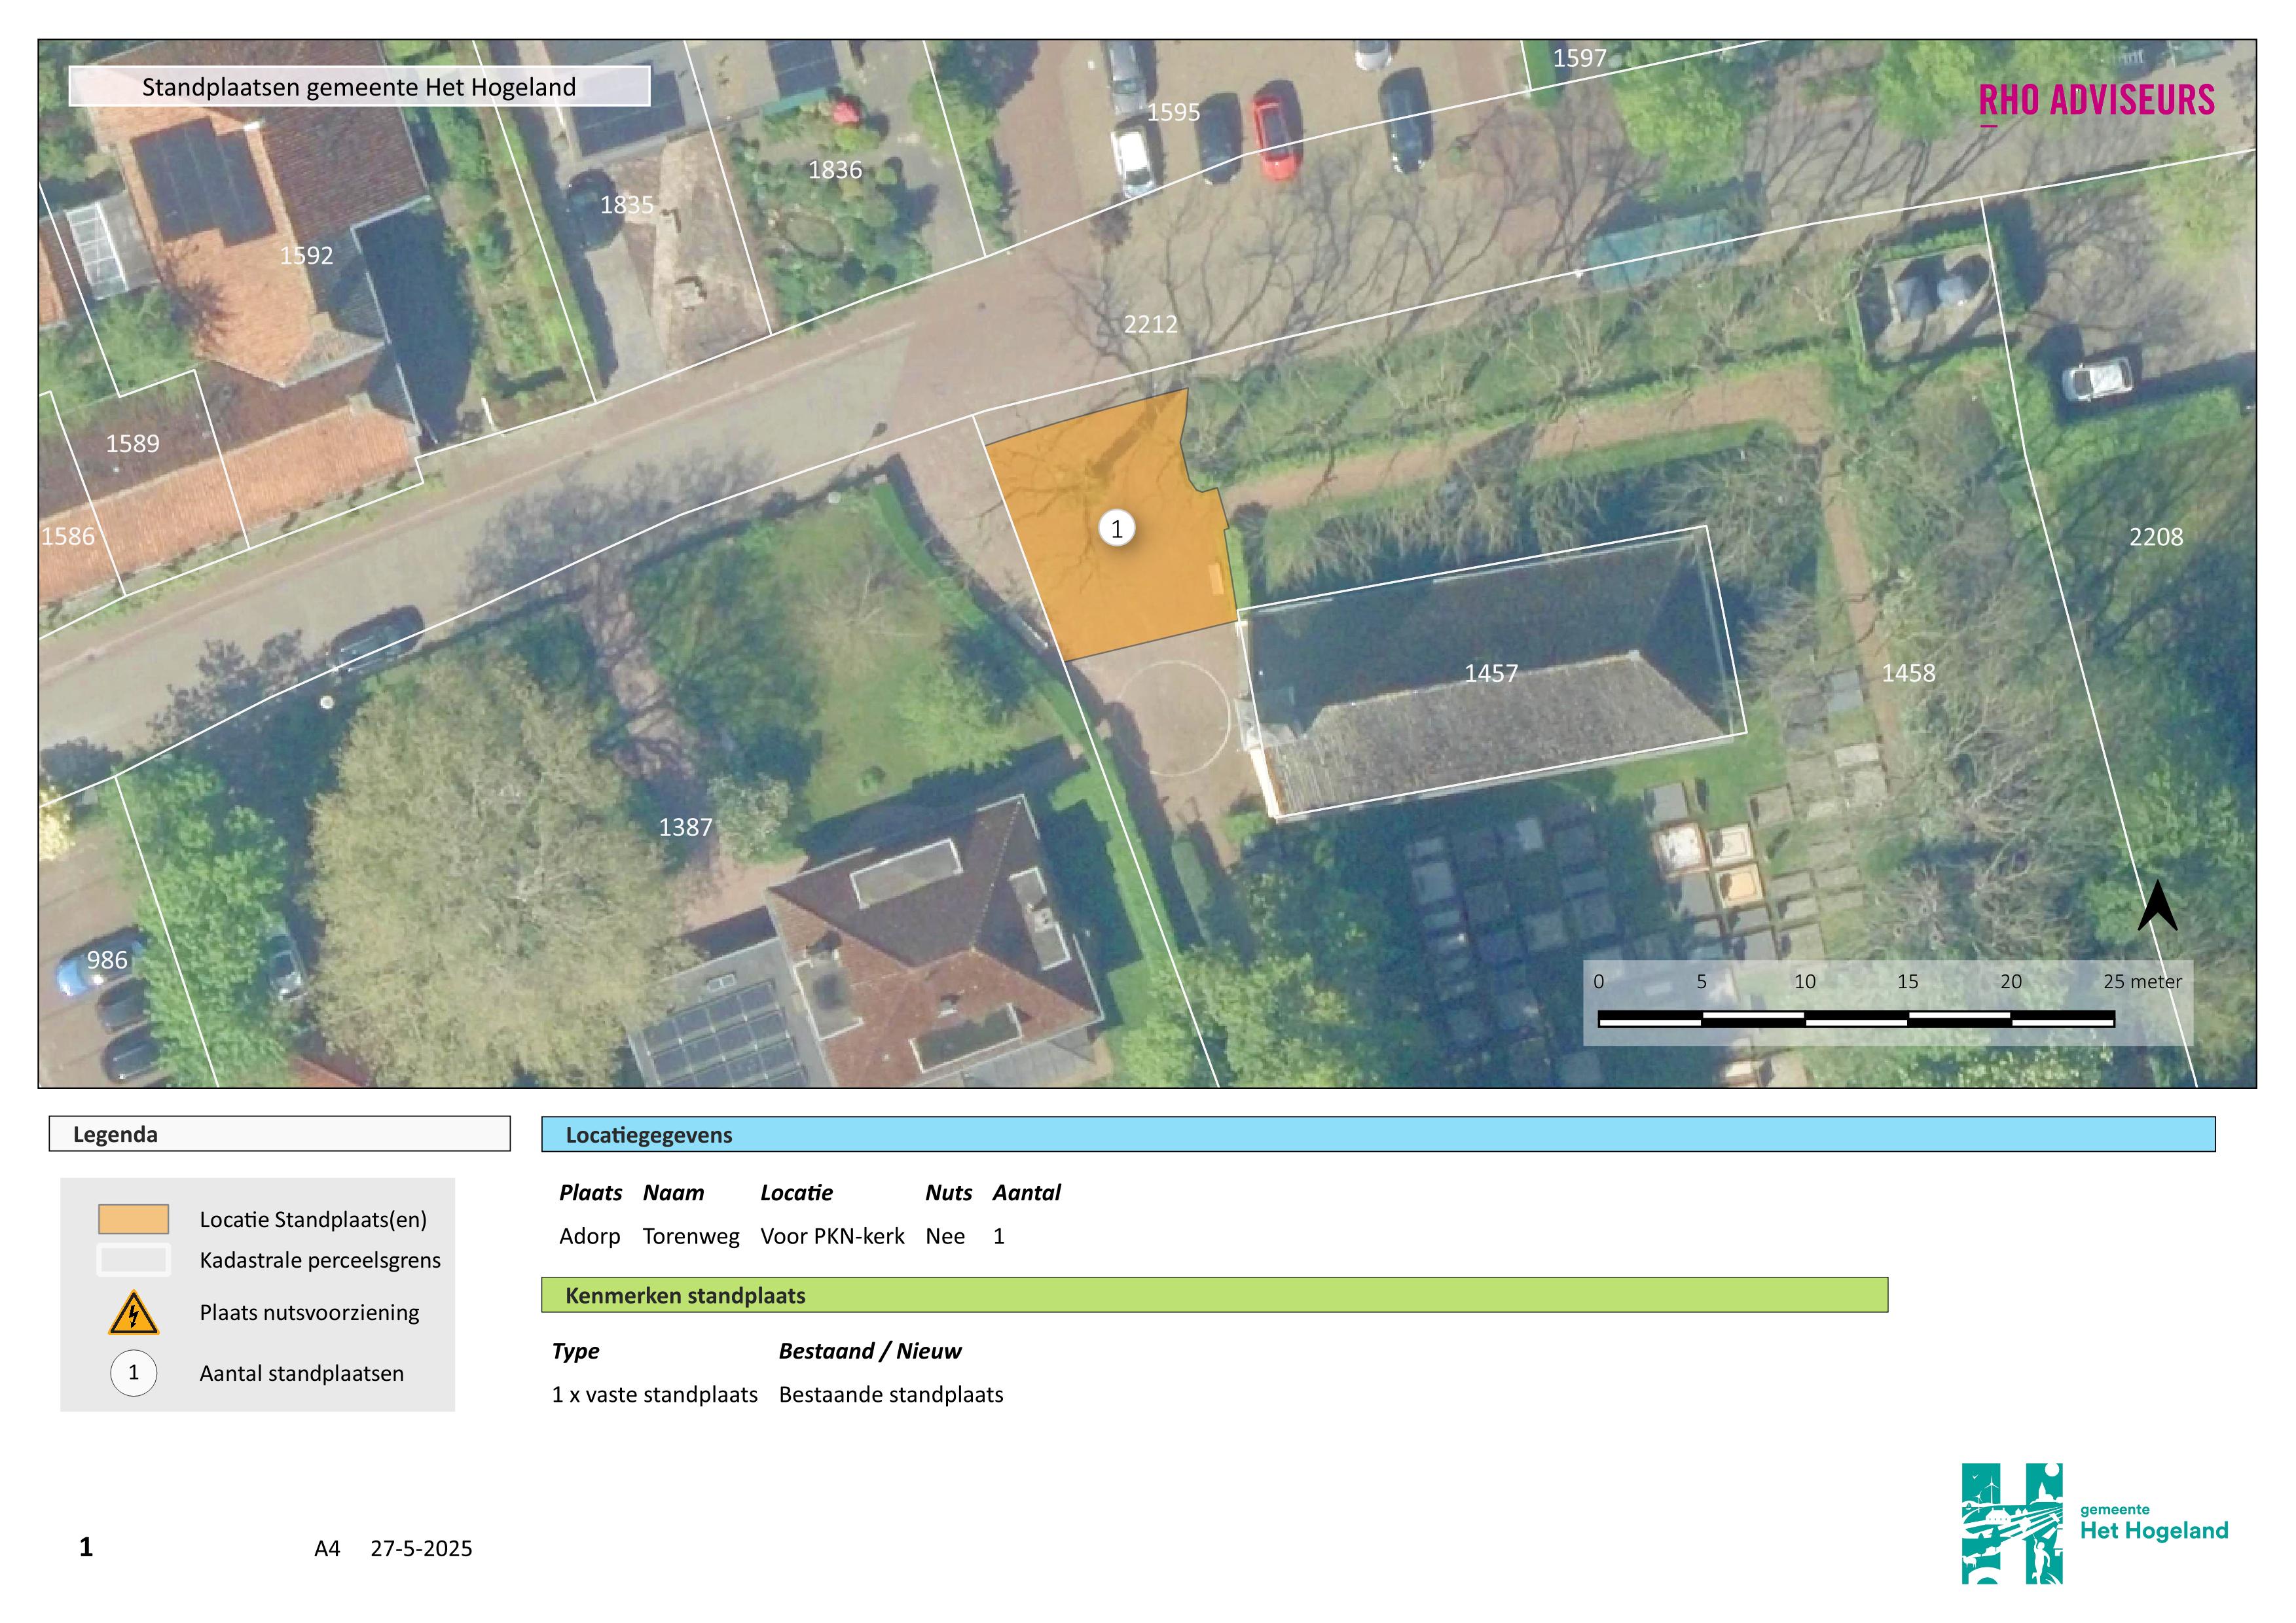Click parcel number 1597

1579,58
